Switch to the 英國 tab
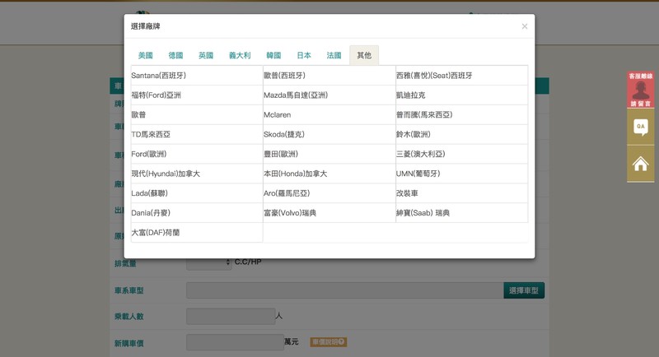This screenshot has width=659, height=357. [206, 55]
